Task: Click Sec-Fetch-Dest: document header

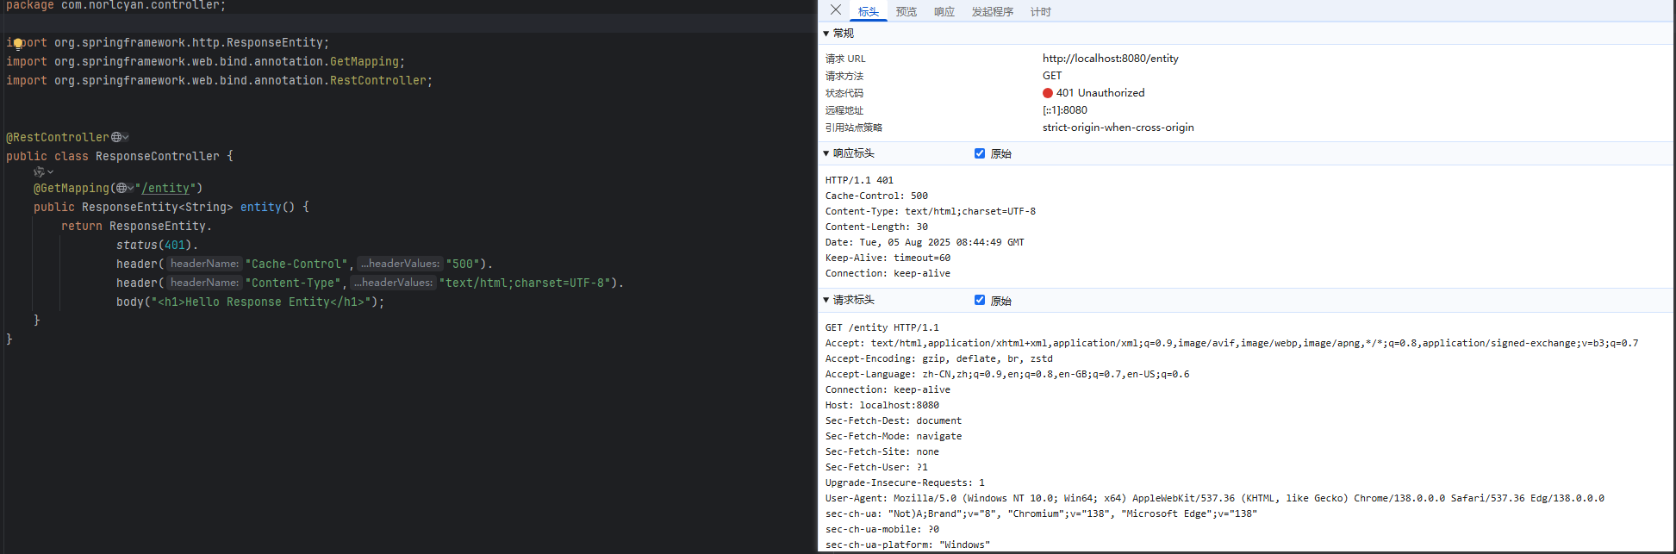Action: click(x=894, y=420)
